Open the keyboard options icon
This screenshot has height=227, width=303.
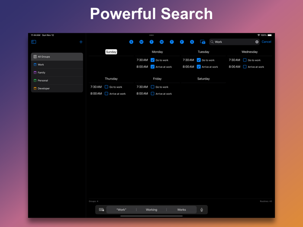(x=101, y=210)
